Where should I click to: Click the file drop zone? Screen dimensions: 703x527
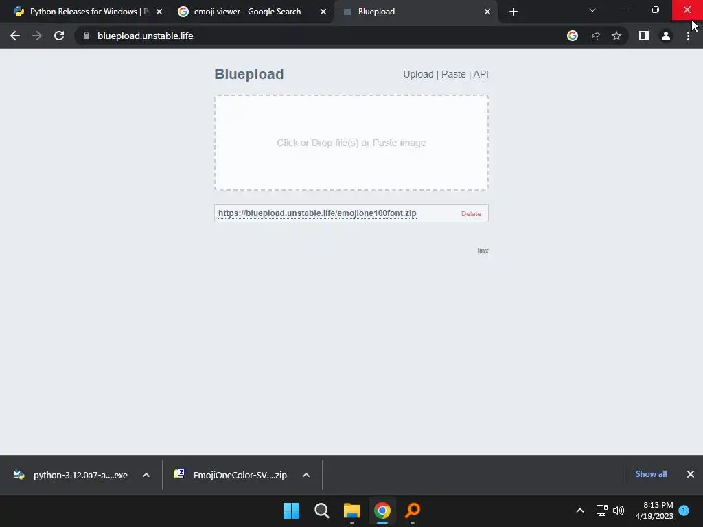point(351,143)
